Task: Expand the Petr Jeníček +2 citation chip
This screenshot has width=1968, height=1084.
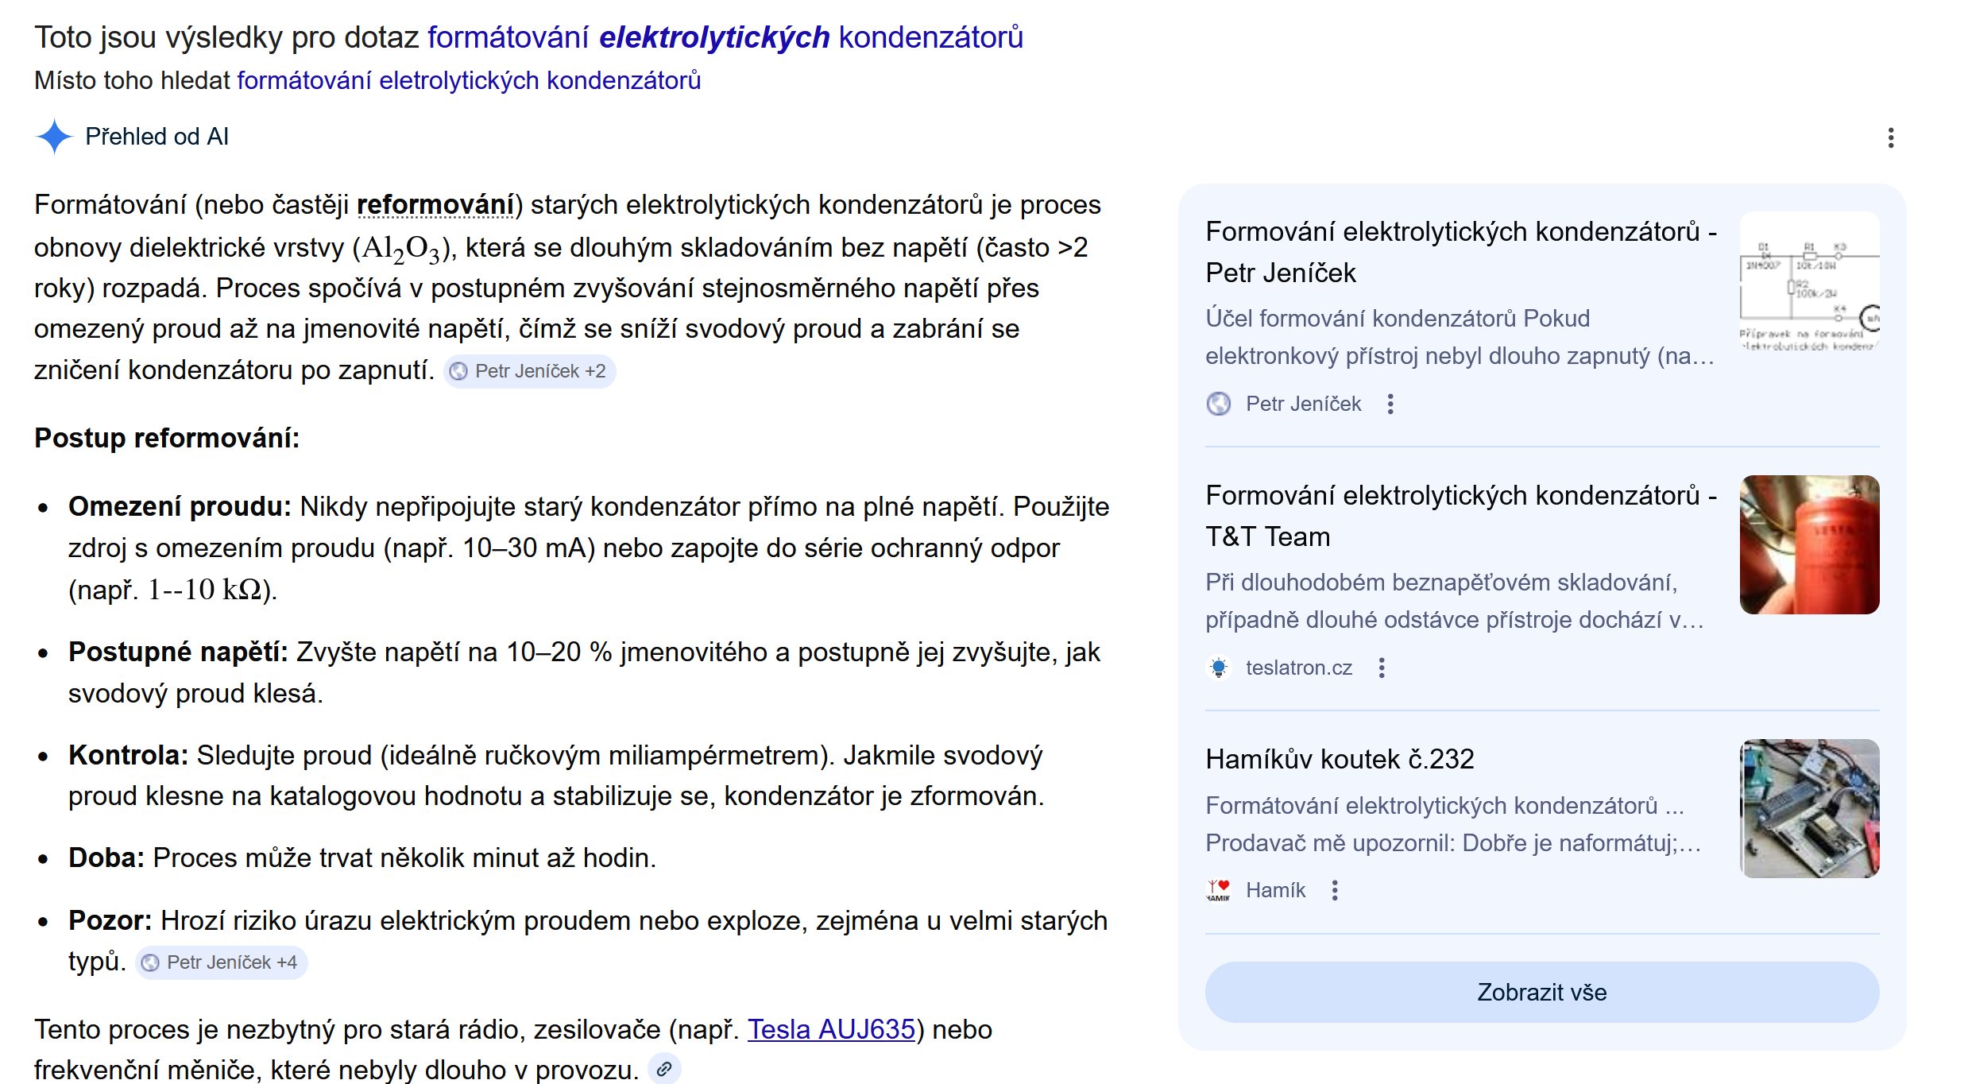Action: 529,371
